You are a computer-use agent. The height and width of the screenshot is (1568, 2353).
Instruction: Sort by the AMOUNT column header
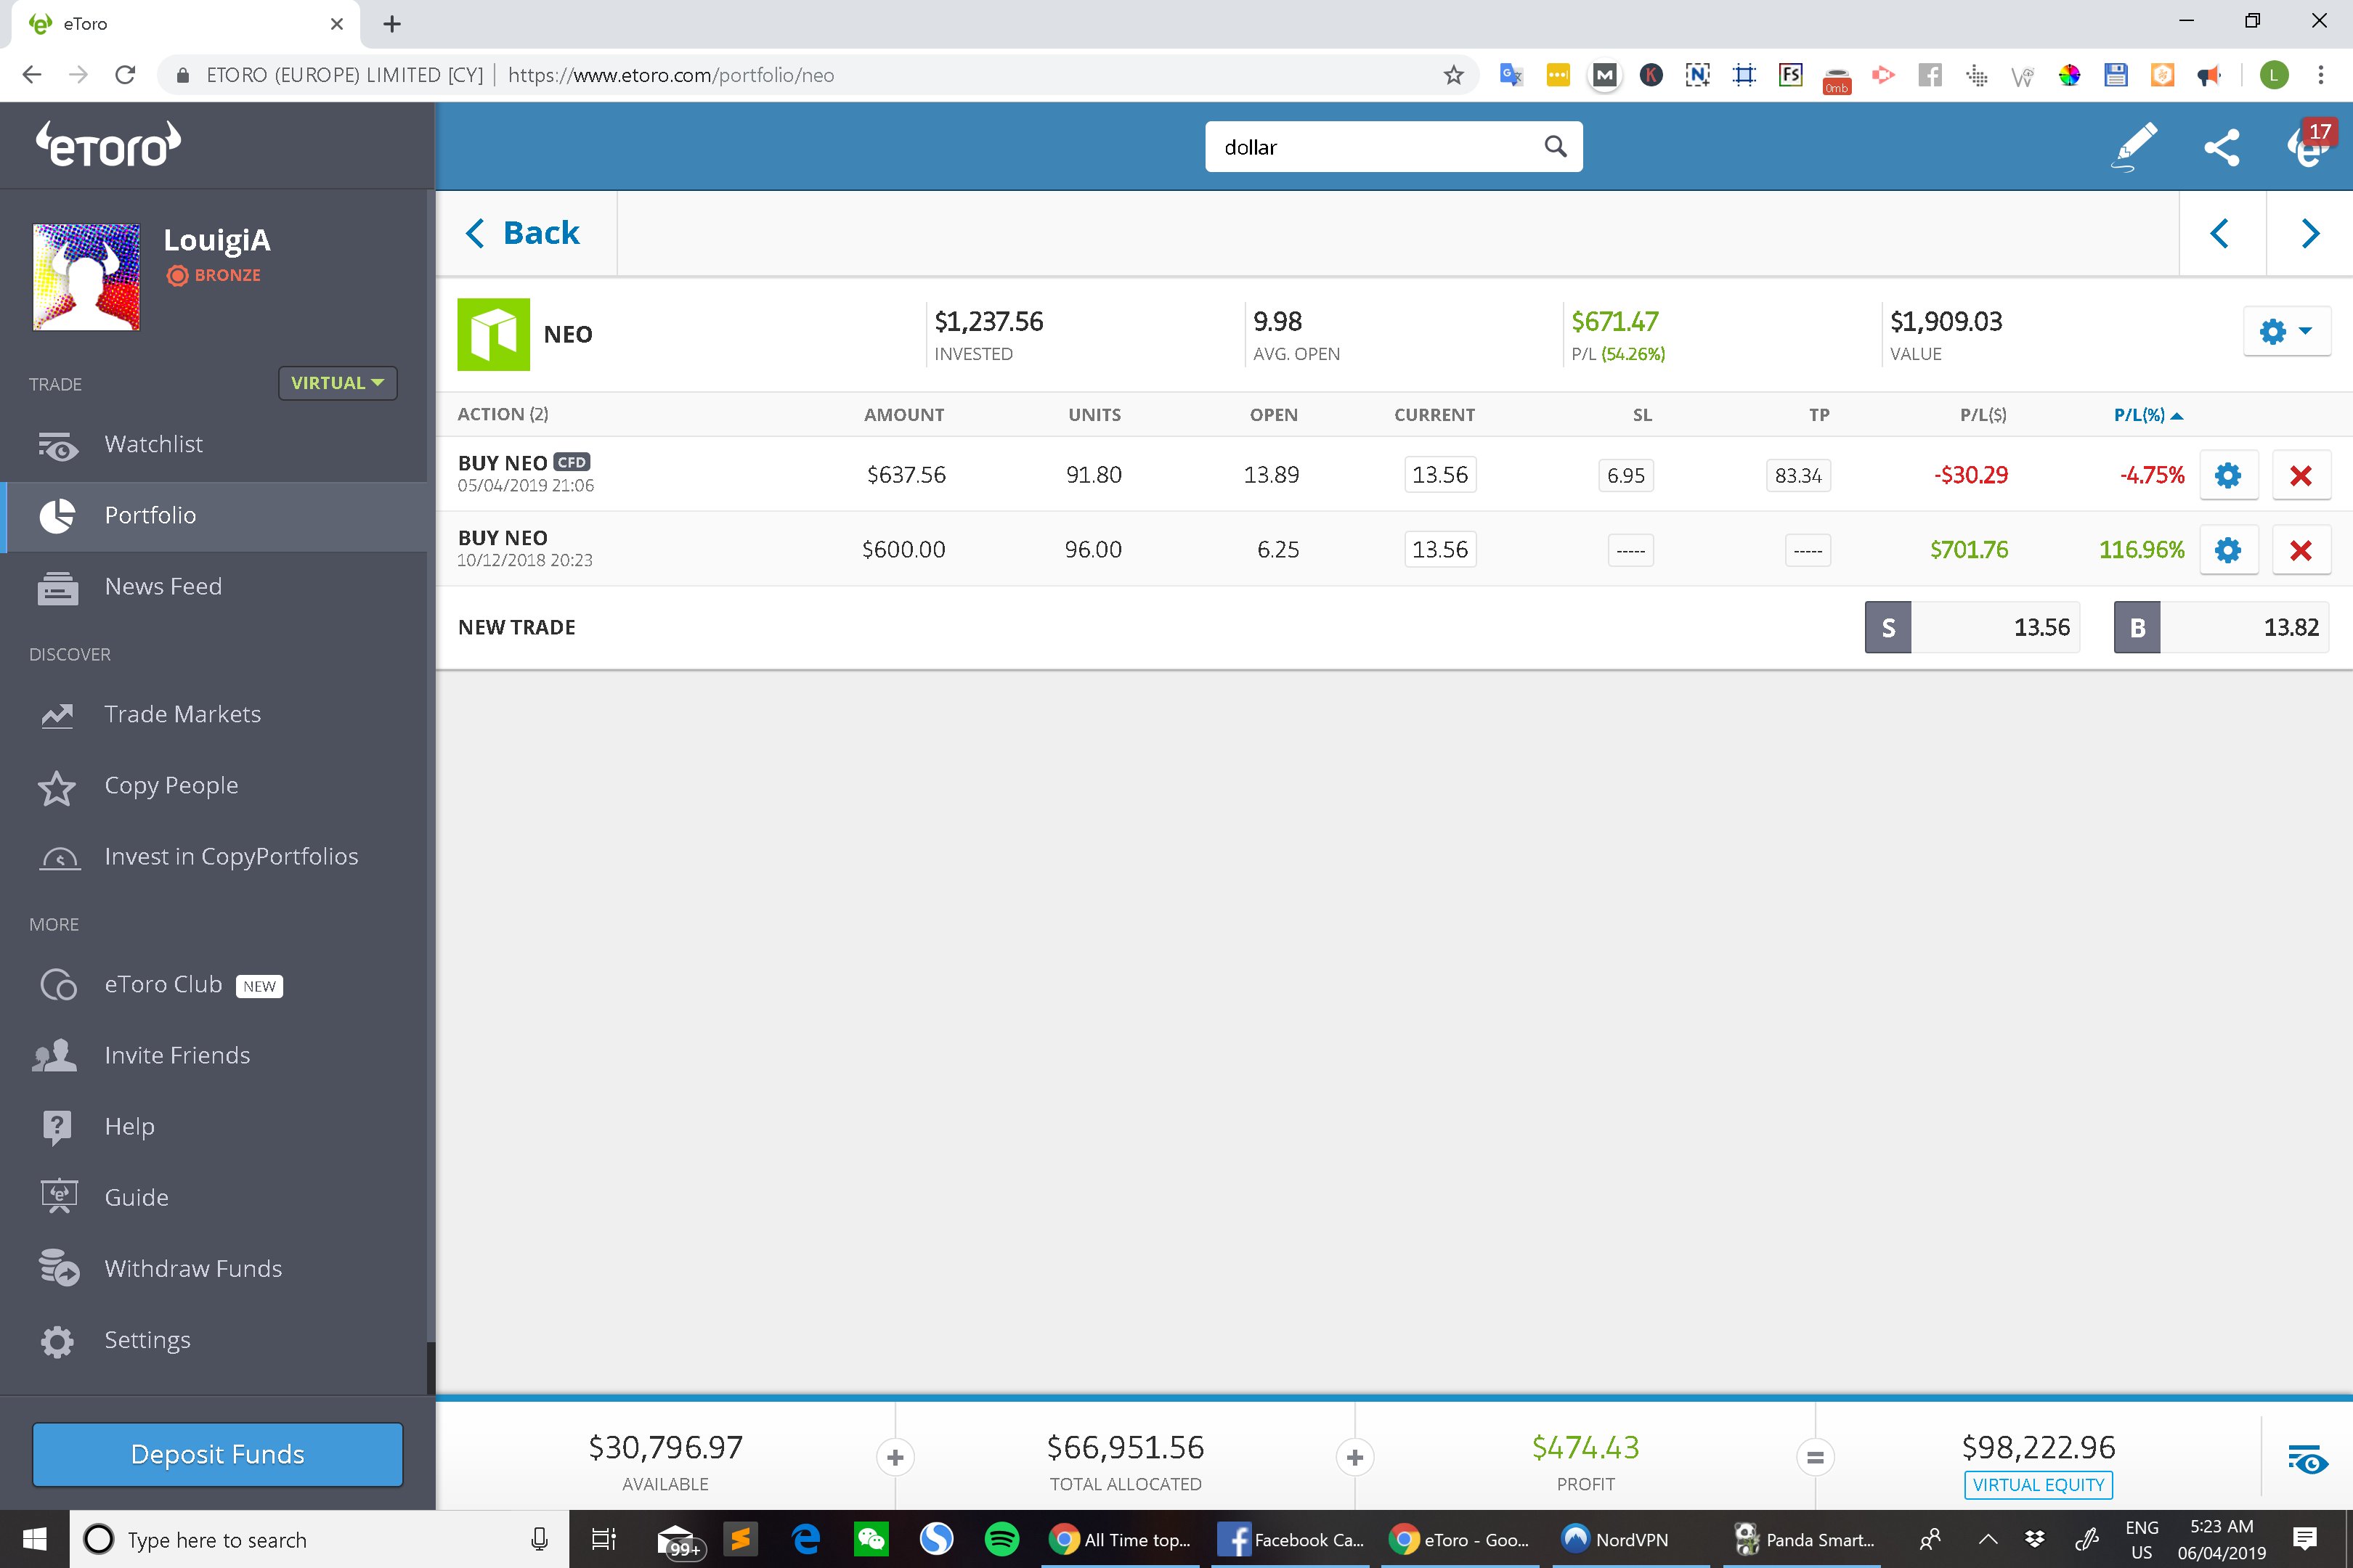903,415
